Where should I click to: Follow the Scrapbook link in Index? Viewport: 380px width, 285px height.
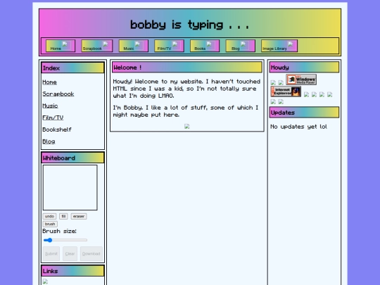[58, 94]
